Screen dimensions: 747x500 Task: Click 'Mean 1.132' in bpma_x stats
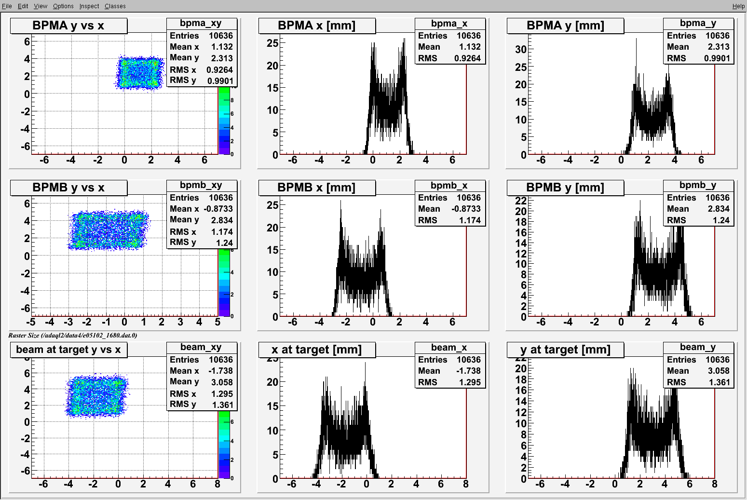tap(449, 47)
